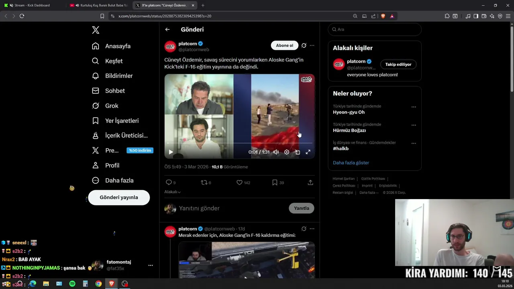Play the tweet video
The image size is (514, 289).
171,152
